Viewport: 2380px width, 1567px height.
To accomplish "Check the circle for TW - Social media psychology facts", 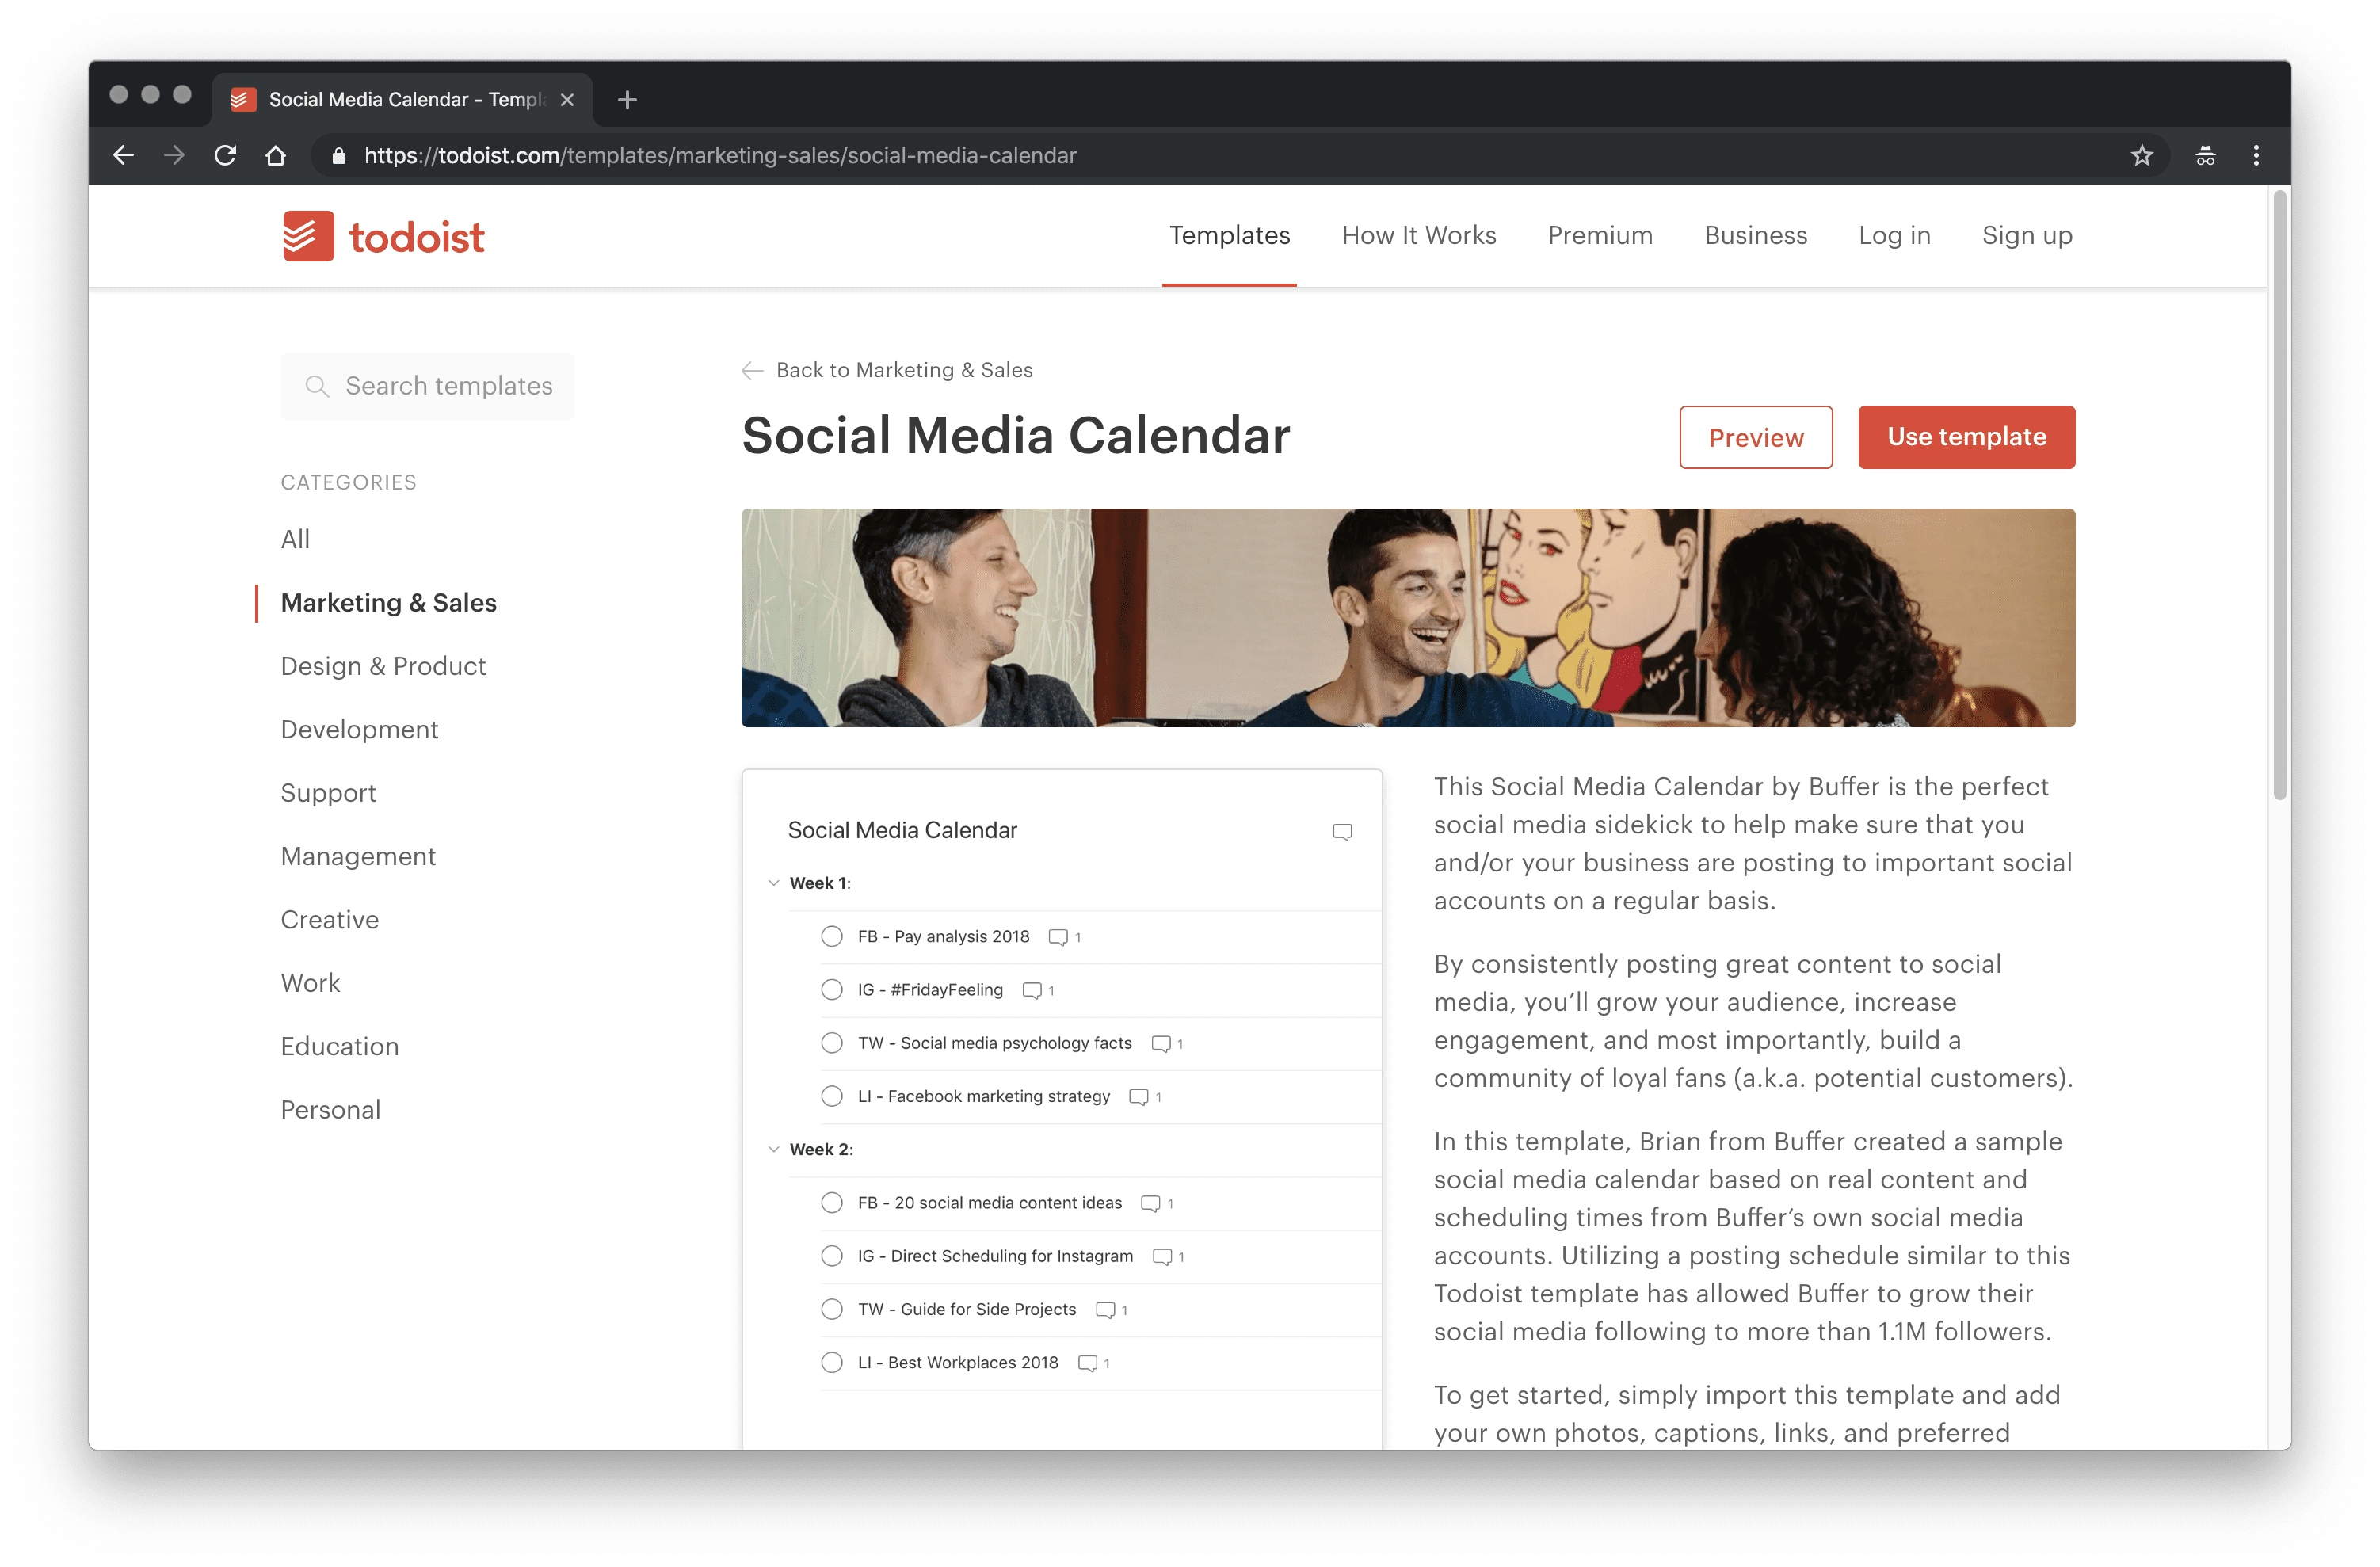I will pos(831,1042).
